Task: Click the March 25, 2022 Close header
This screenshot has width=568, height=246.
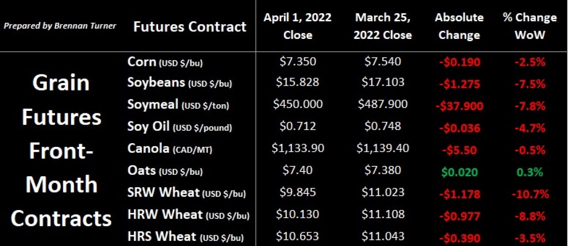Action: [383, 26]
